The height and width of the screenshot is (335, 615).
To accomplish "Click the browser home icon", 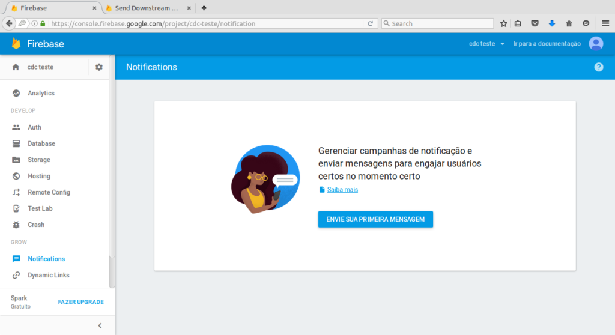I will pos(569,23).
